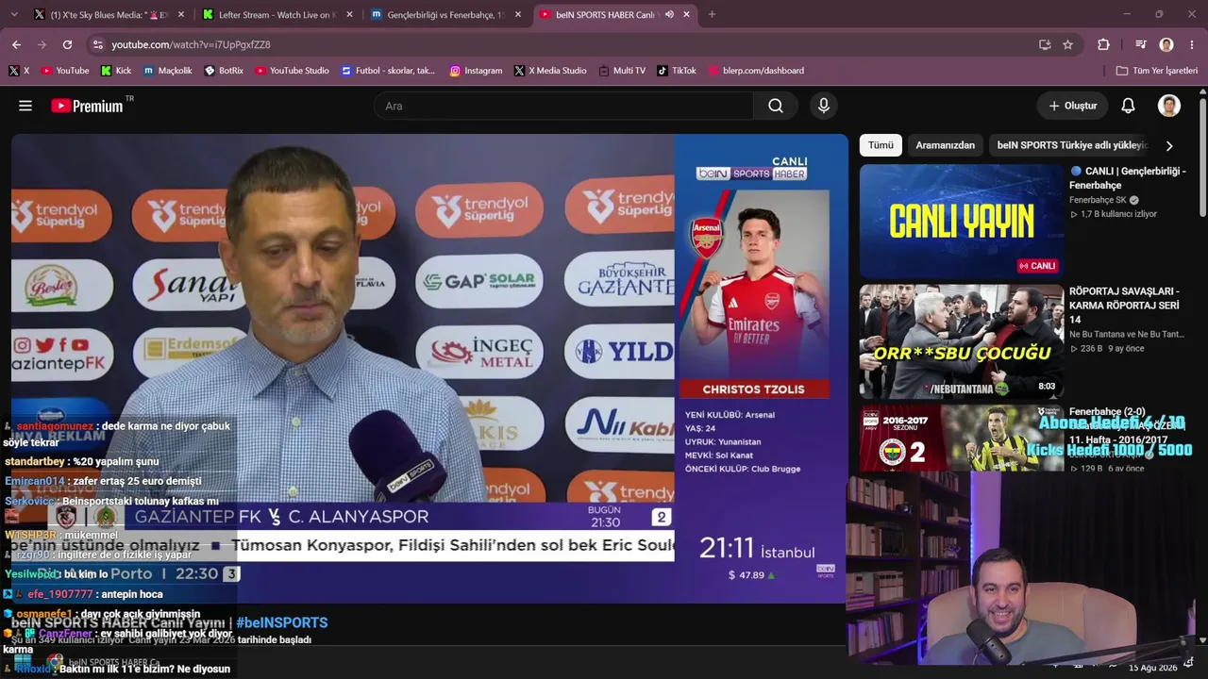Open the TikTok bookmark
Image resolution: width=1208 pixels, height=679 pixels.
coord(676,71)
